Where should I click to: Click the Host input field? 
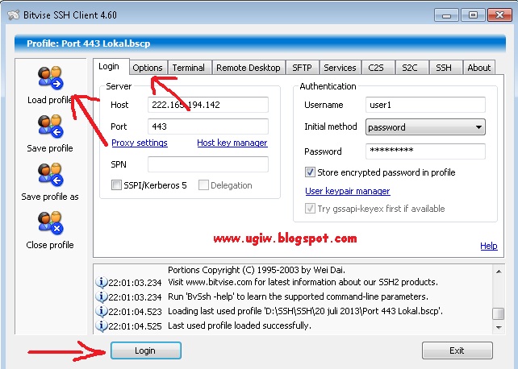click(x=208, y=105)
